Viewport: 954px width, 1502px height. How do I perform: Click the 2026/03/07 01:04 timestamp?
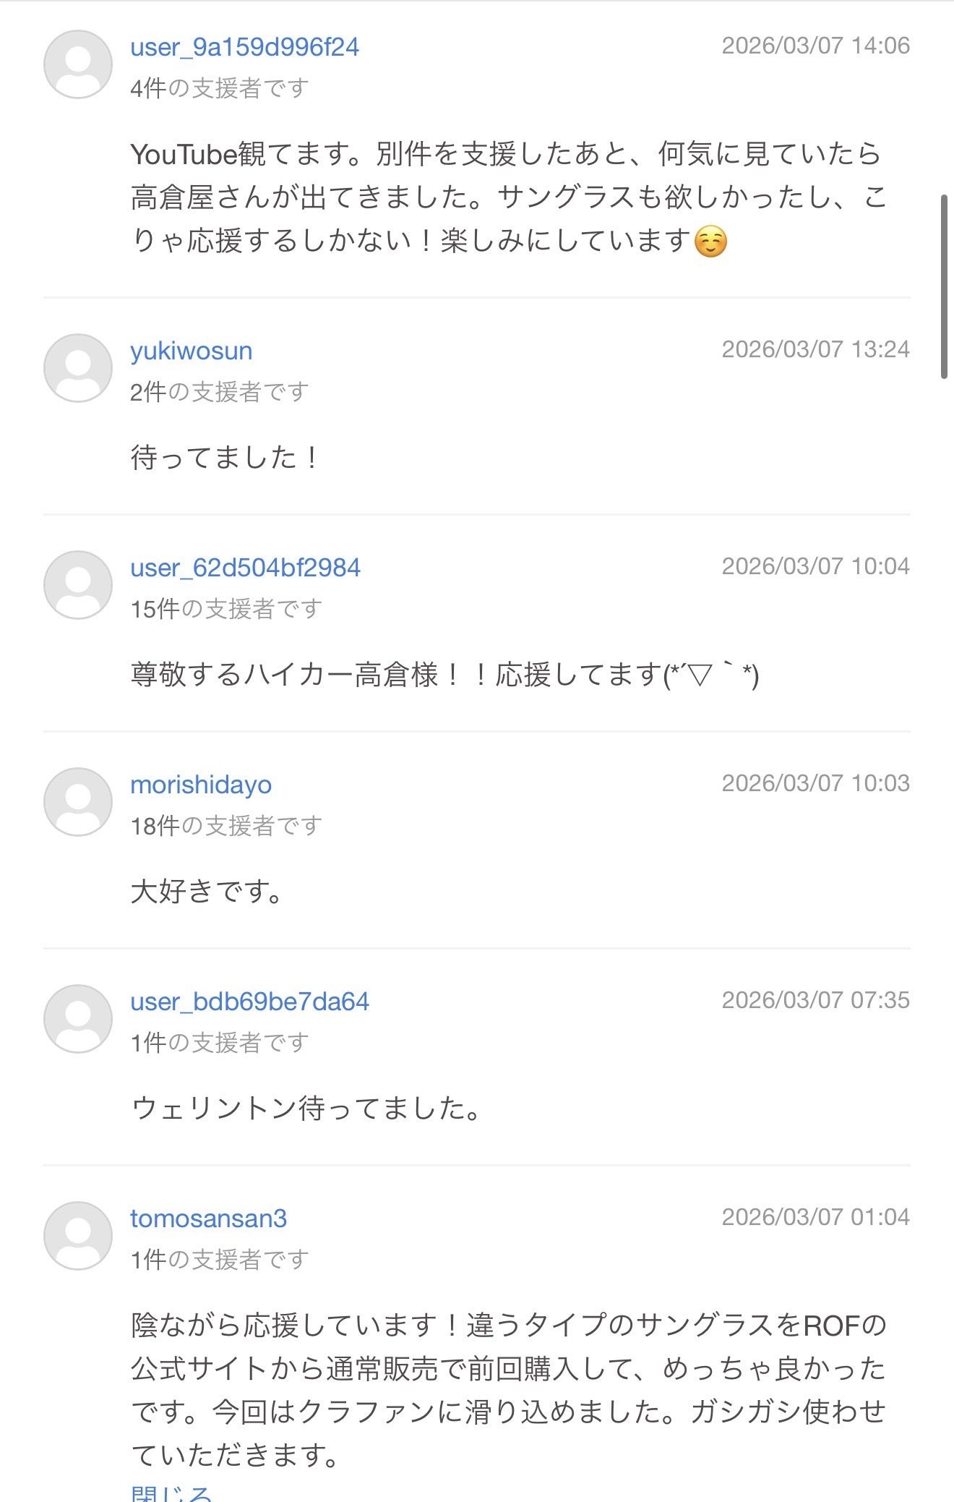coord(815,1217)
